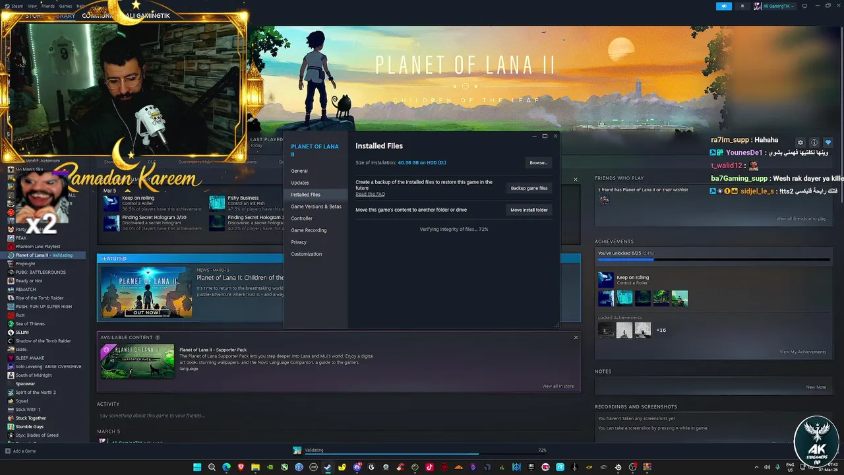Click the New Note button
844x475 pixels.
(x=816, y=387)
